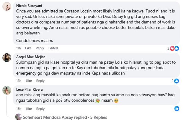The height and width of the screenshot is (120, 190).
Task: Open Nicole Bucayani's profile name link
Action: point(29,6)
